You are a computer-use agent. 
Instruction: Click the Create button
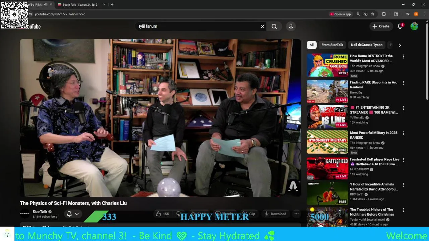point(381,26)
